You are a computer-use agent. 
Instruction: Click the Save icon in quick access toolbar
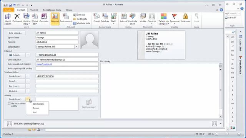pyautogui.click(x=10, y=5)
